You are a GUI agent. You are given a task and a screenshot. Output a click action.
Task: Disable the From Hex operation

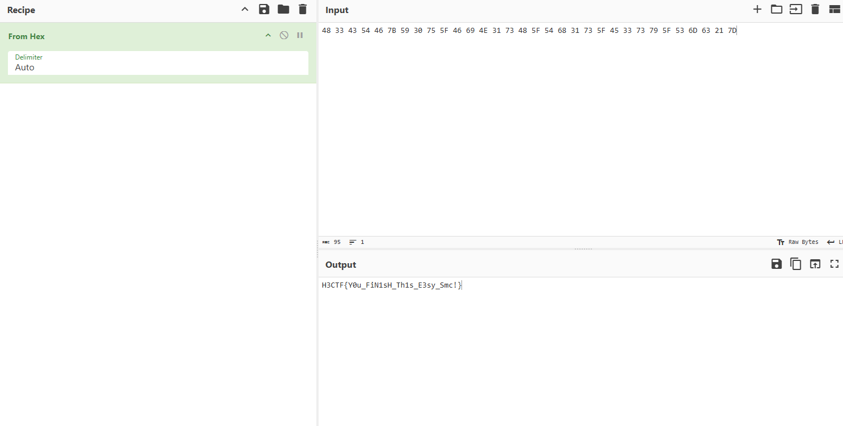point(284,35)
